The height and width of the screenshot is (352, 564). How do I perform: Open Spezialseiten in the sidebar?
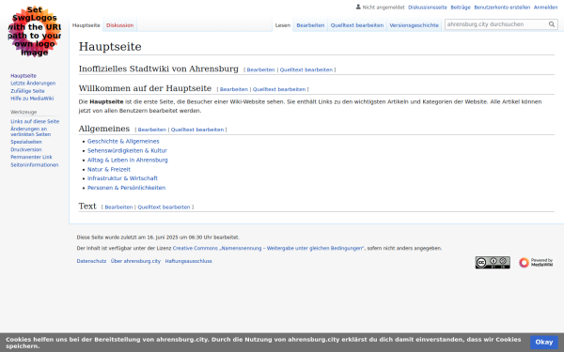[x=26, y=142]
